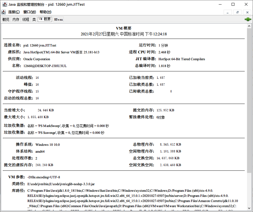This screenshot has height=212, width=253.
Task: Minimize the JConsole main window
Action: [x=220, y=4]
